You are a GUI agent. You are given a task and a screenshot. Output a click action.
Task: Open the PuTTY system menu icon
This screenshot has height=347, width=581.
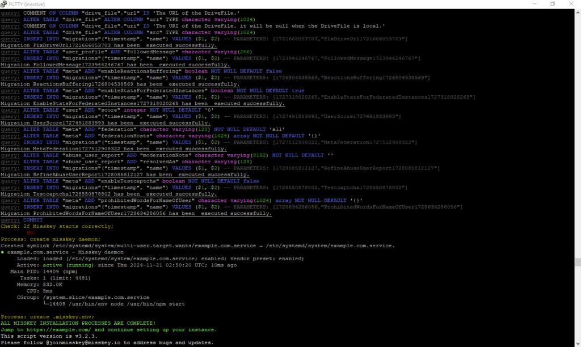[x=4, y=4]
